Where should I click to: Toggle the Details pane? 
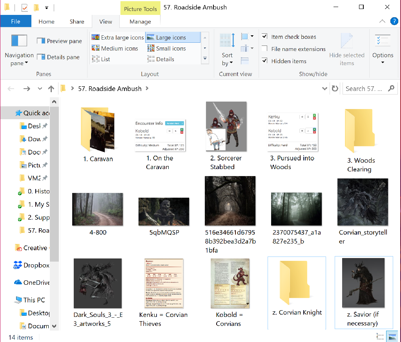point(58,57)
